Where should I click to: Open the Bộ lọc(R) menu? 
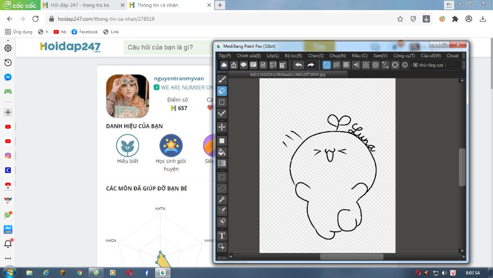(293, 56)
